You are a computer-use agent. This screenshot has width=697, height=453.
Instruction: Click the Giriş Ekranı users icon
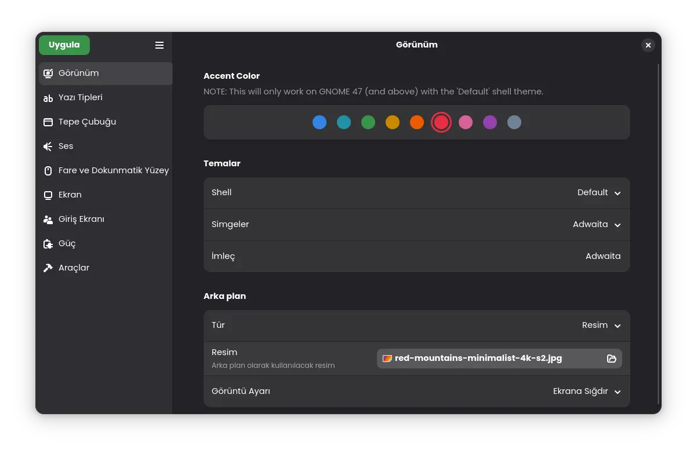[x=48, y=220]
